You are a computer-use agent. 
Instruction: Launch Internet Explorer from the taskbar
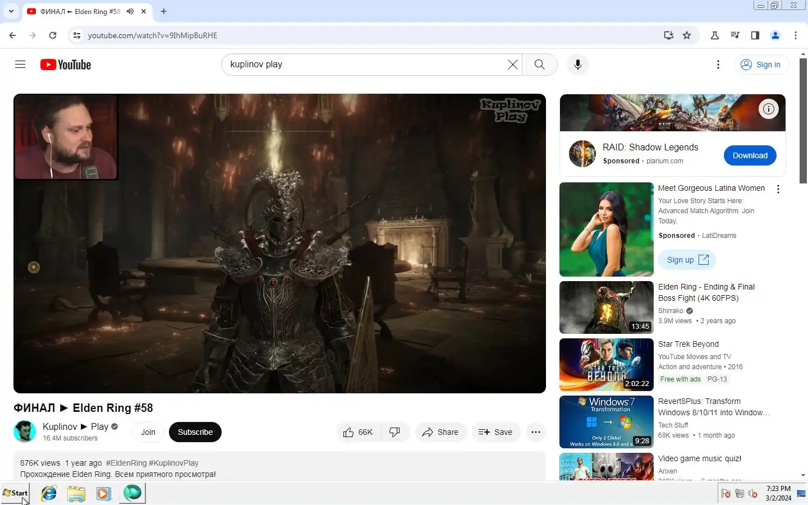coord(49,493)
